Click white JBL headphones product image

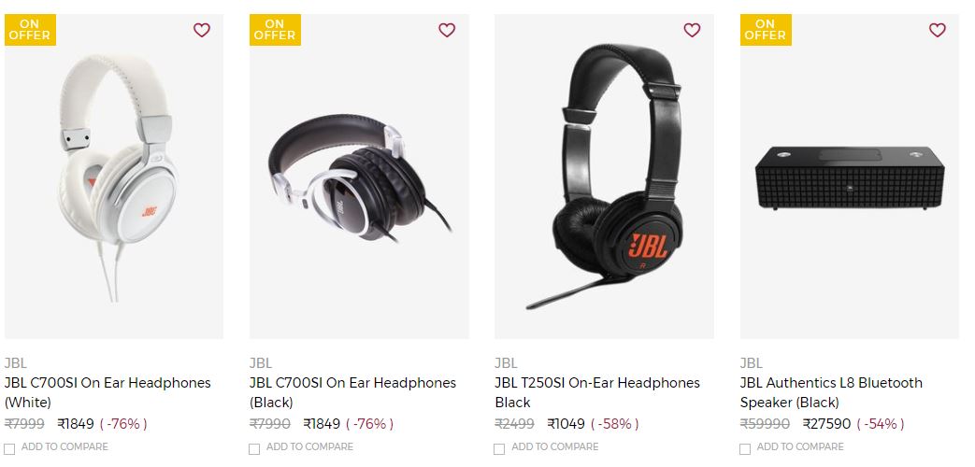114,177
